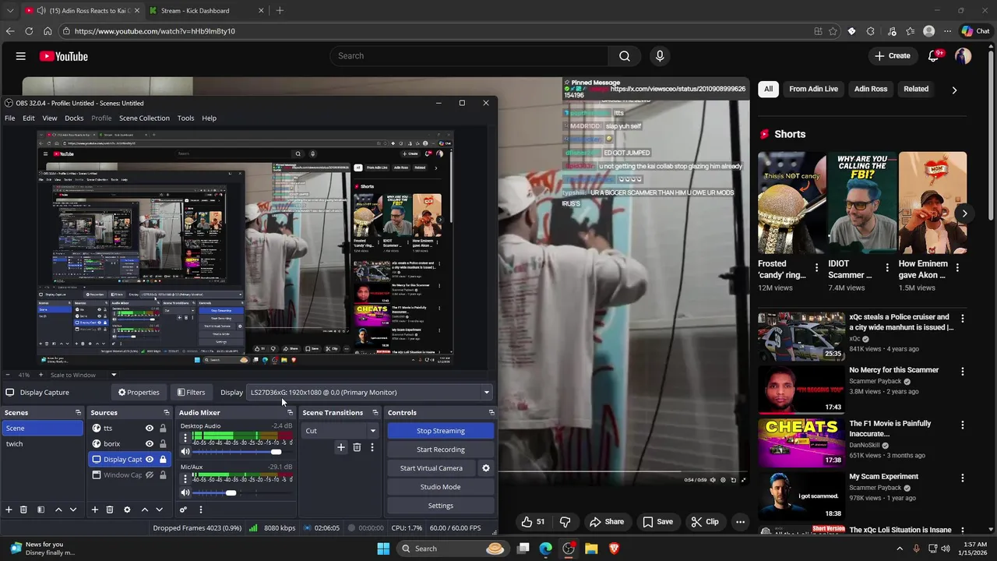
Task: Open the OBS Edit menu
Action: (28, 118)
